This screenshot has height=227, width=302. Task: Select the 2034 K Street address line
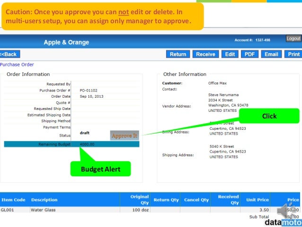(x=220, y=100)
